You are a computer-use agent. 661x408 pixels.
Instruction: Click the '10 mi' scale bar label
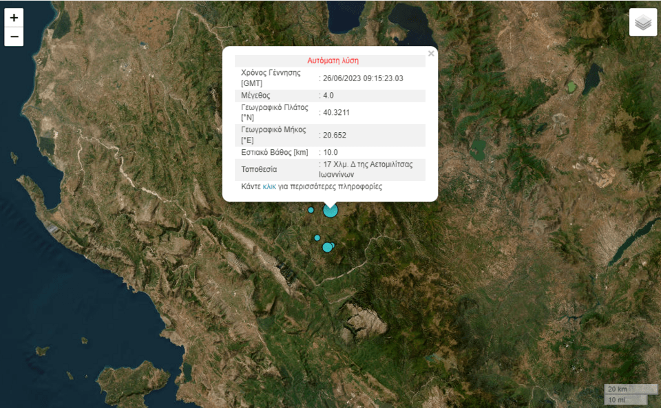(617, 400)
